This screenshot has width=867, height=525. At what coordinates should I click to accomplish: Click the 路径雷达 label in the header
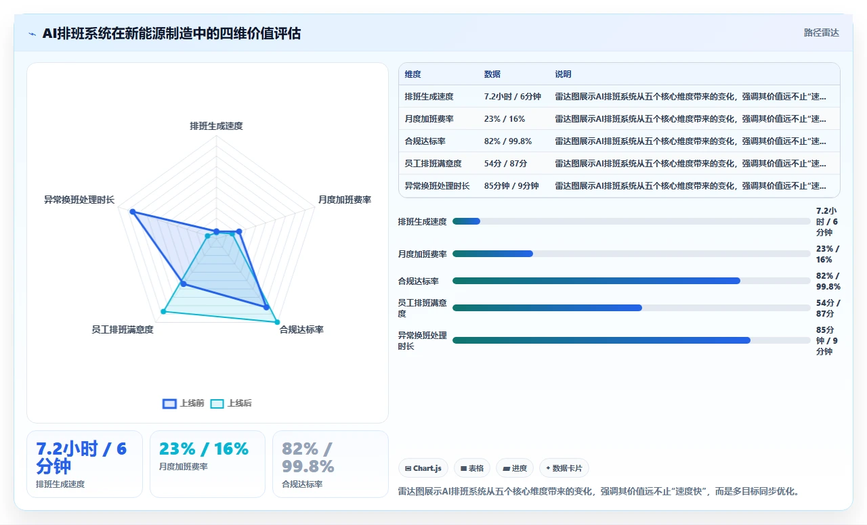[821, 32]
